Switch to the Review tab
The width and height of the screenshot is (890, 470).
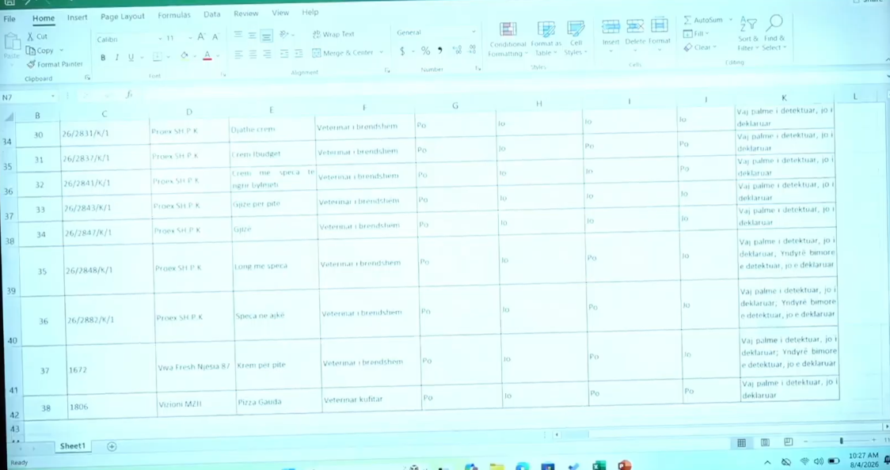(245, 13)
